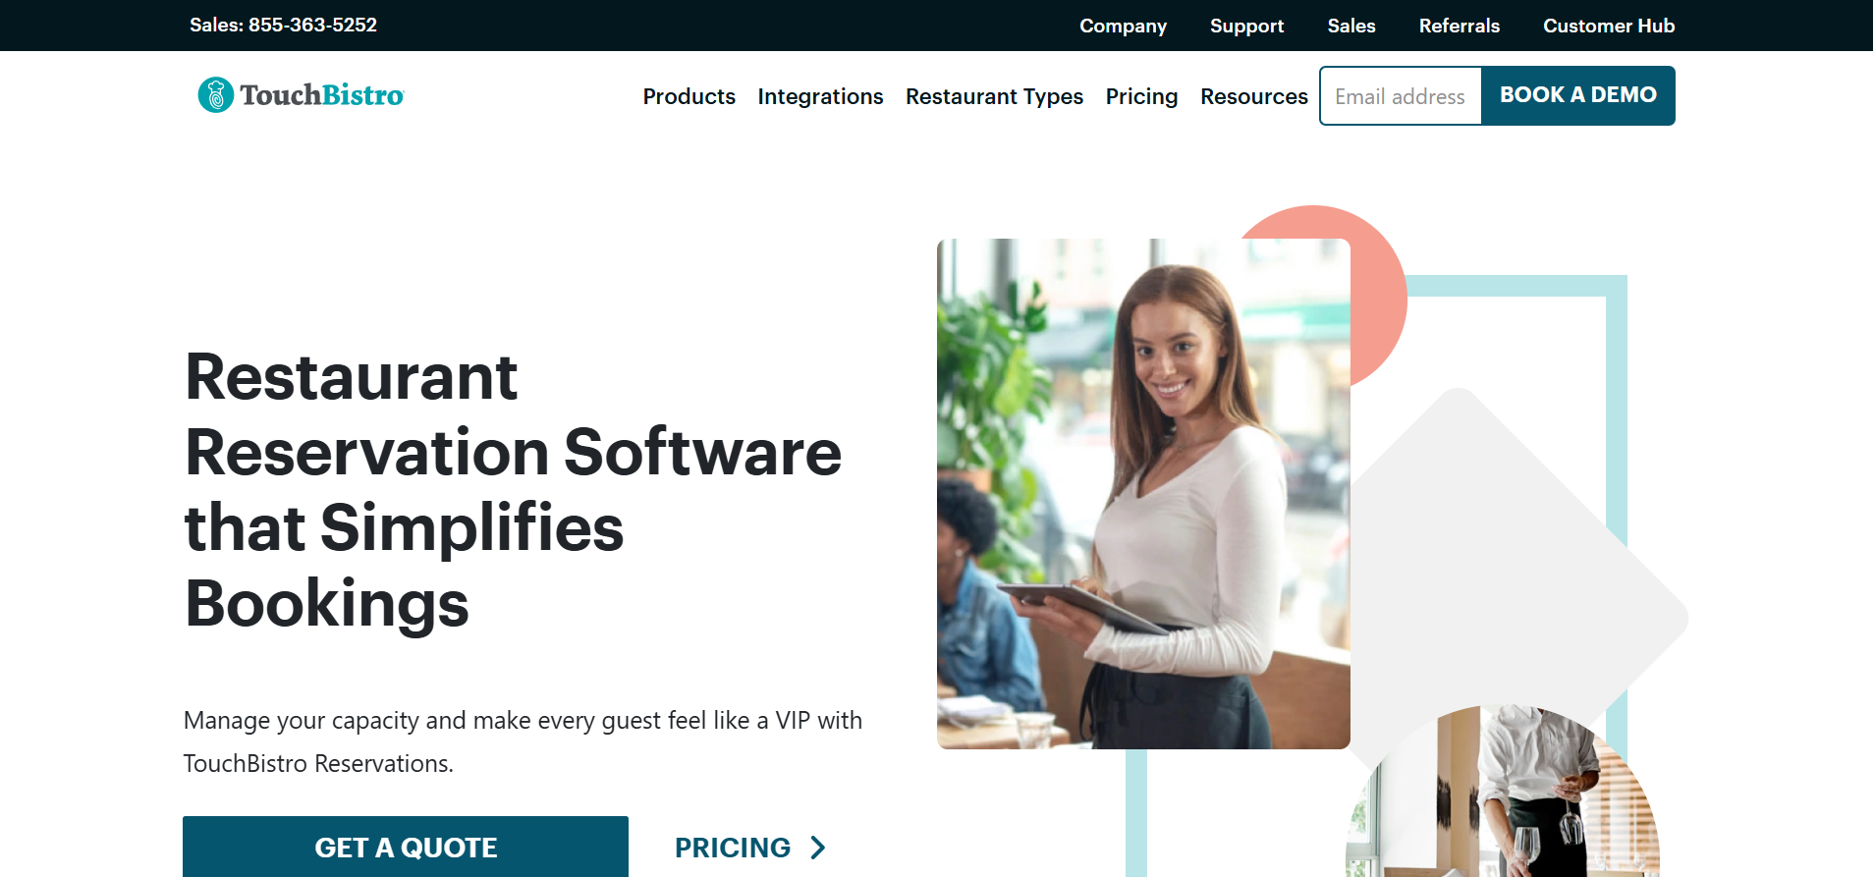The image size is (1874, 877).
Task: Open the Customer Hub link
Action: click(1609, 26)
